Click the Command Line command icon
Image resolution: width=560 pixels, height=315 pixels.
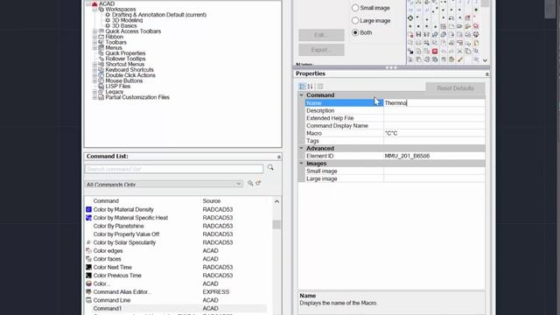tap(89, 300)
